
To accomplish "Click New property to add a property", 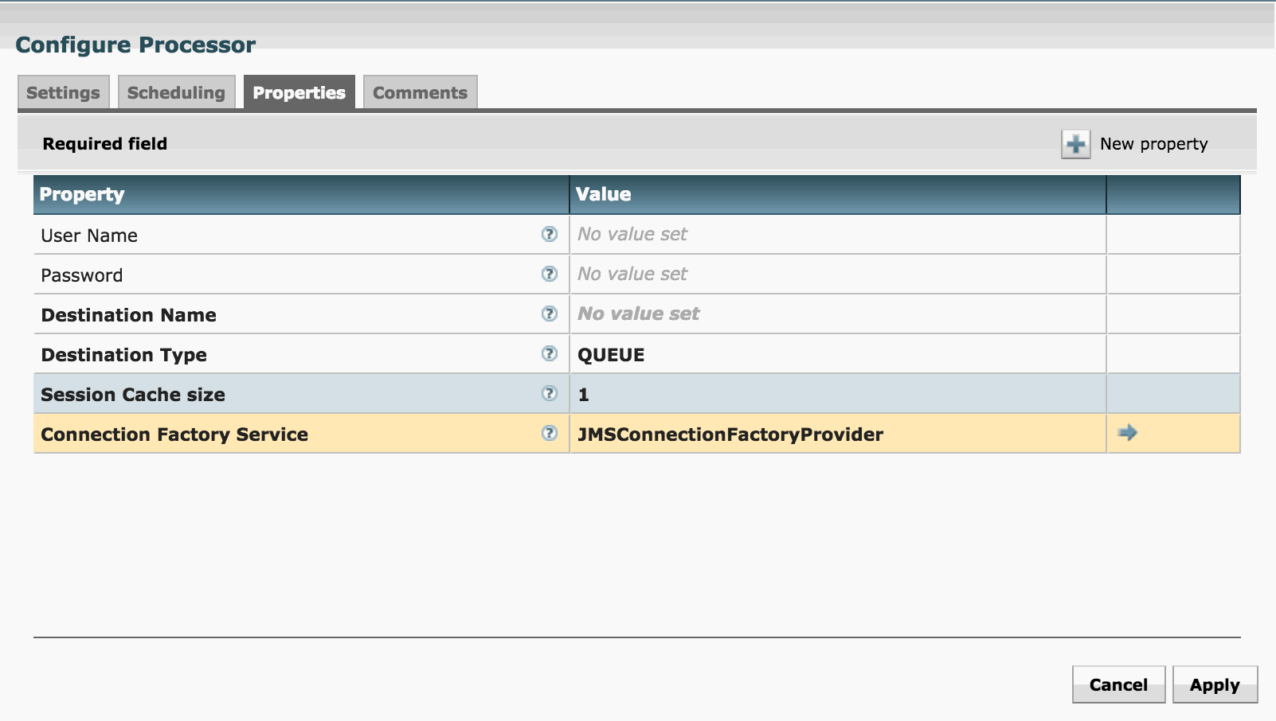I will click(1152, 144).
